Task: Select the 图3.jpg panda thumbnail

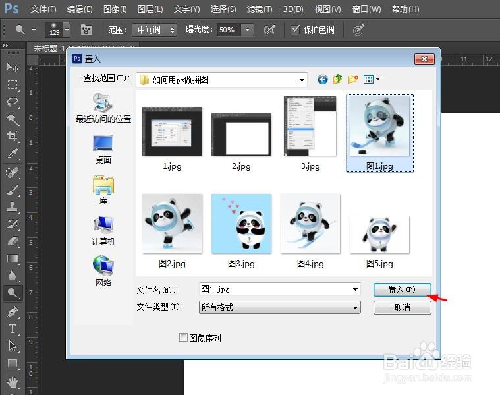Action: pyautogui.click(x=241, y=224)
